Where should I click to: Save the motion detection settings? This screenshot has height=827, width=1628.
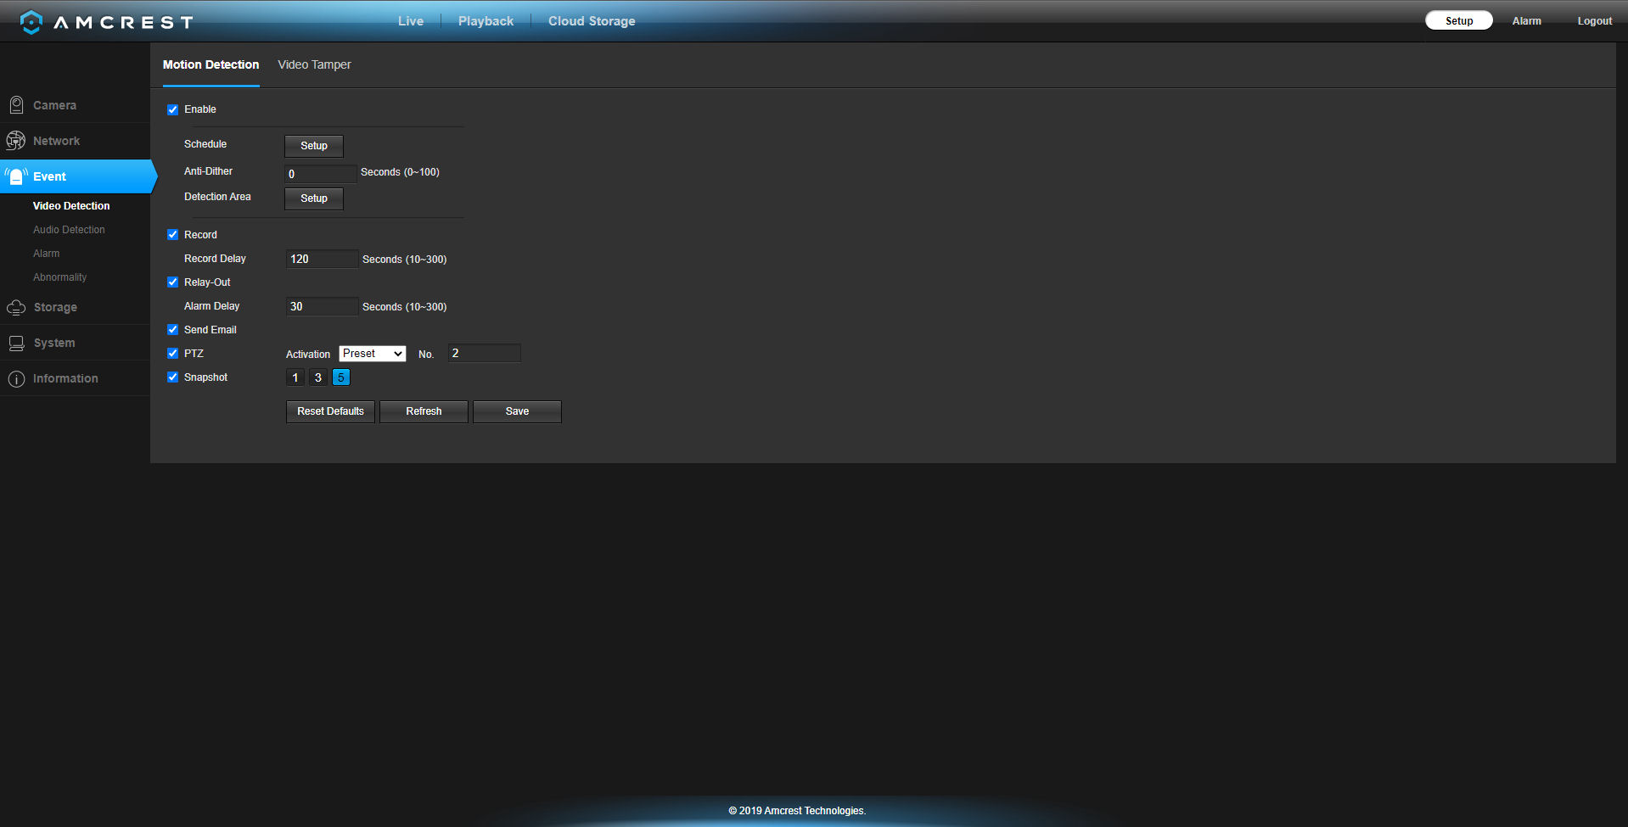coord(517,411)
